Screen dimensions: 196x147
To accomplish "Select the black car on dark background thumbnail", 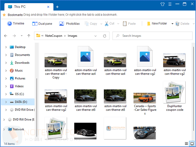I will coord(85,131).
